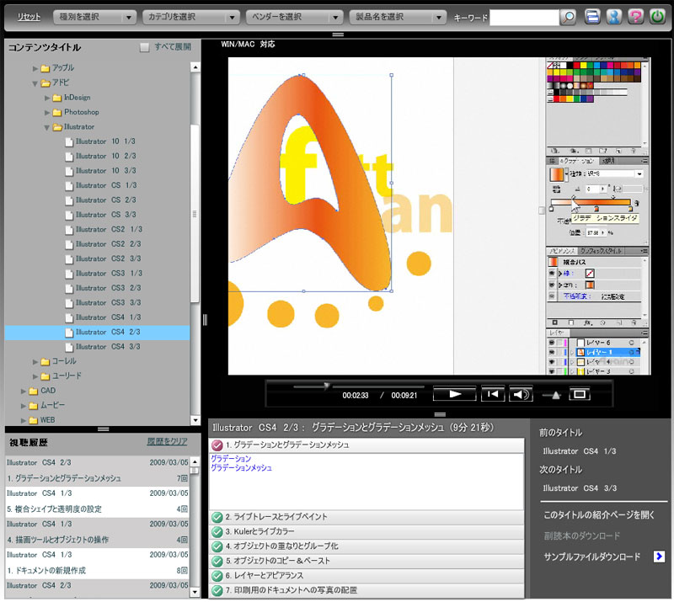The width and height of the screenshot is (674, 602).
Task: Click the sample file download arrow
Action: pos(660,557)
